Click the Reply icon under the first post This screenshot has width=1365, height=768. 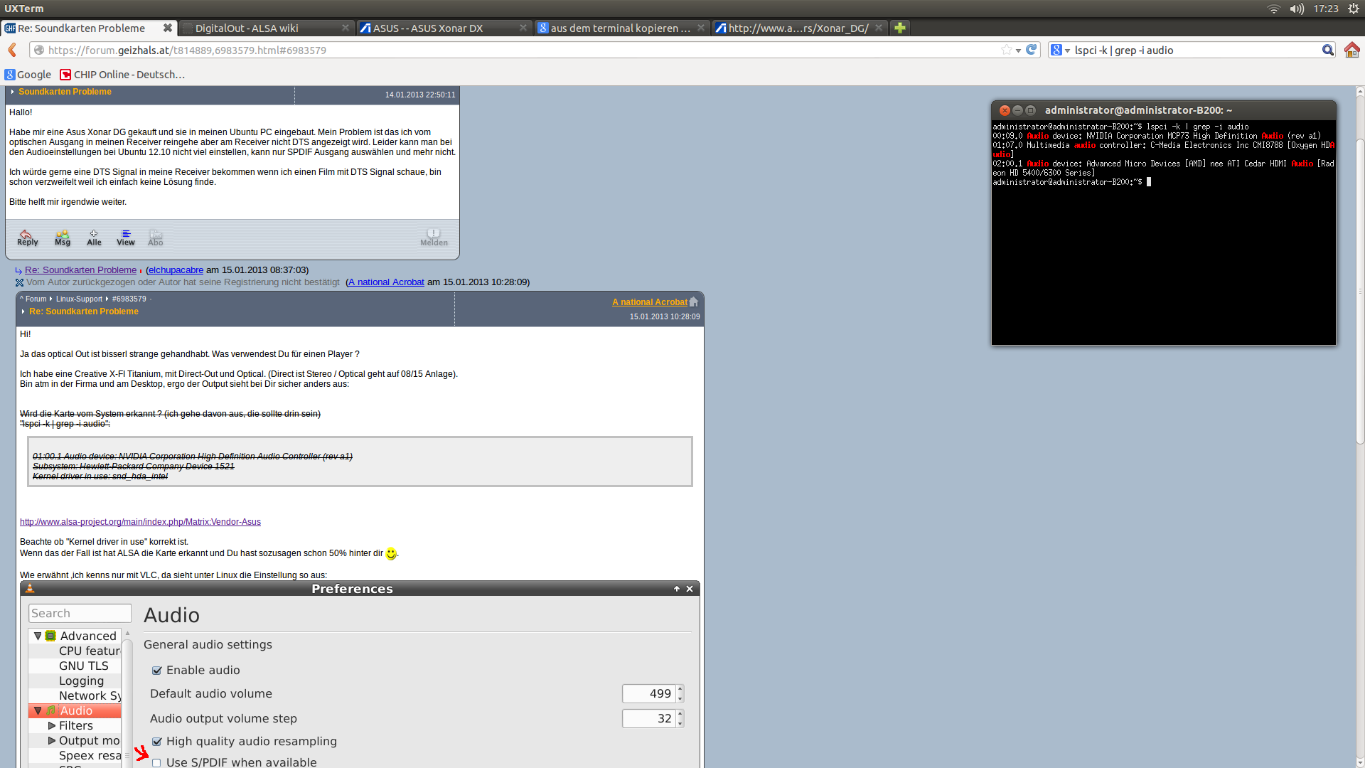(27, 238)
